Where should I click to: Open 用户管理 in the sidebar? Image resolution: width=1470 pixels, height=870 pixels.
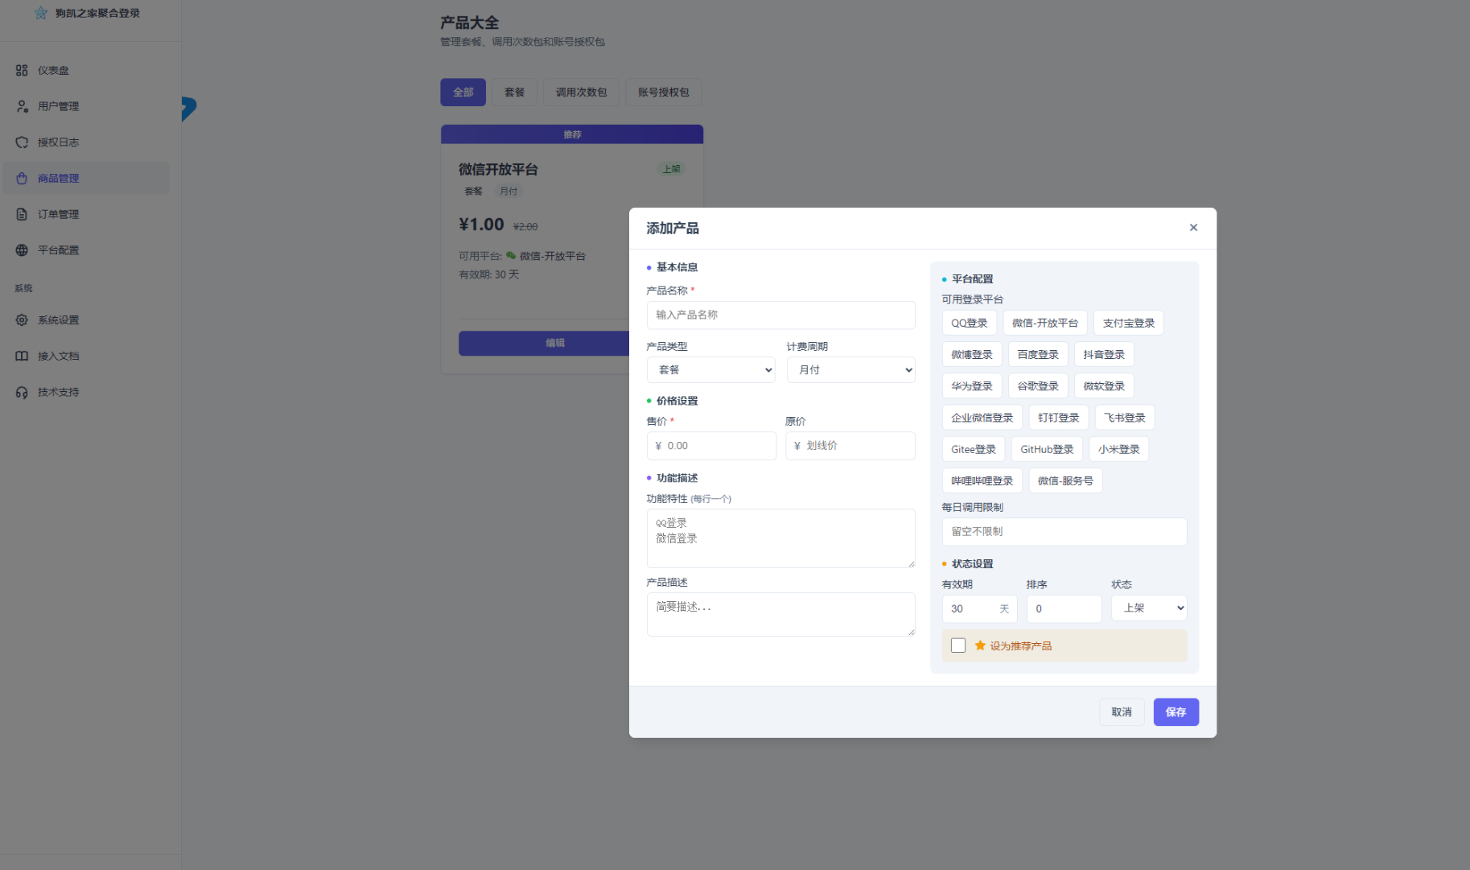[x=86, y=106]
